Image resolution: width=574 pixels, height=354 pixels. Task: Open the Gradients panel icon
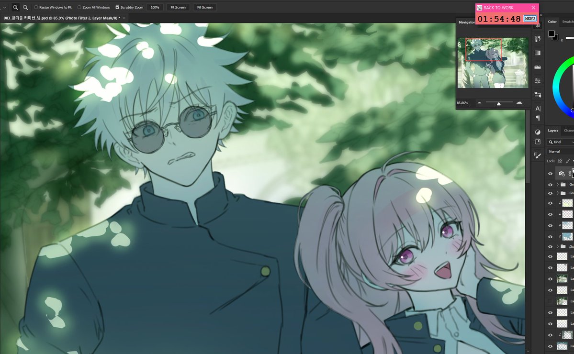click(538, 53)
